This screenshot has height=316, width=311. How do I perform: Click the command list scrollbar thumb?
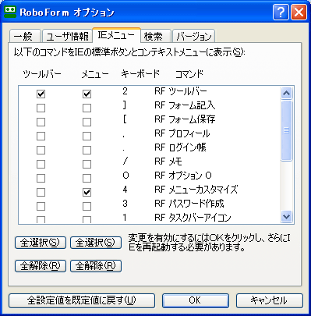[287, 130]
